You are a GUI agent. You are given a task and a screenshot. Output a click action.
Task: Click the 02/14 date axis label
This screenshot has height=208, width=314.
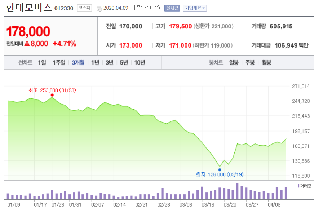[120, 205]
